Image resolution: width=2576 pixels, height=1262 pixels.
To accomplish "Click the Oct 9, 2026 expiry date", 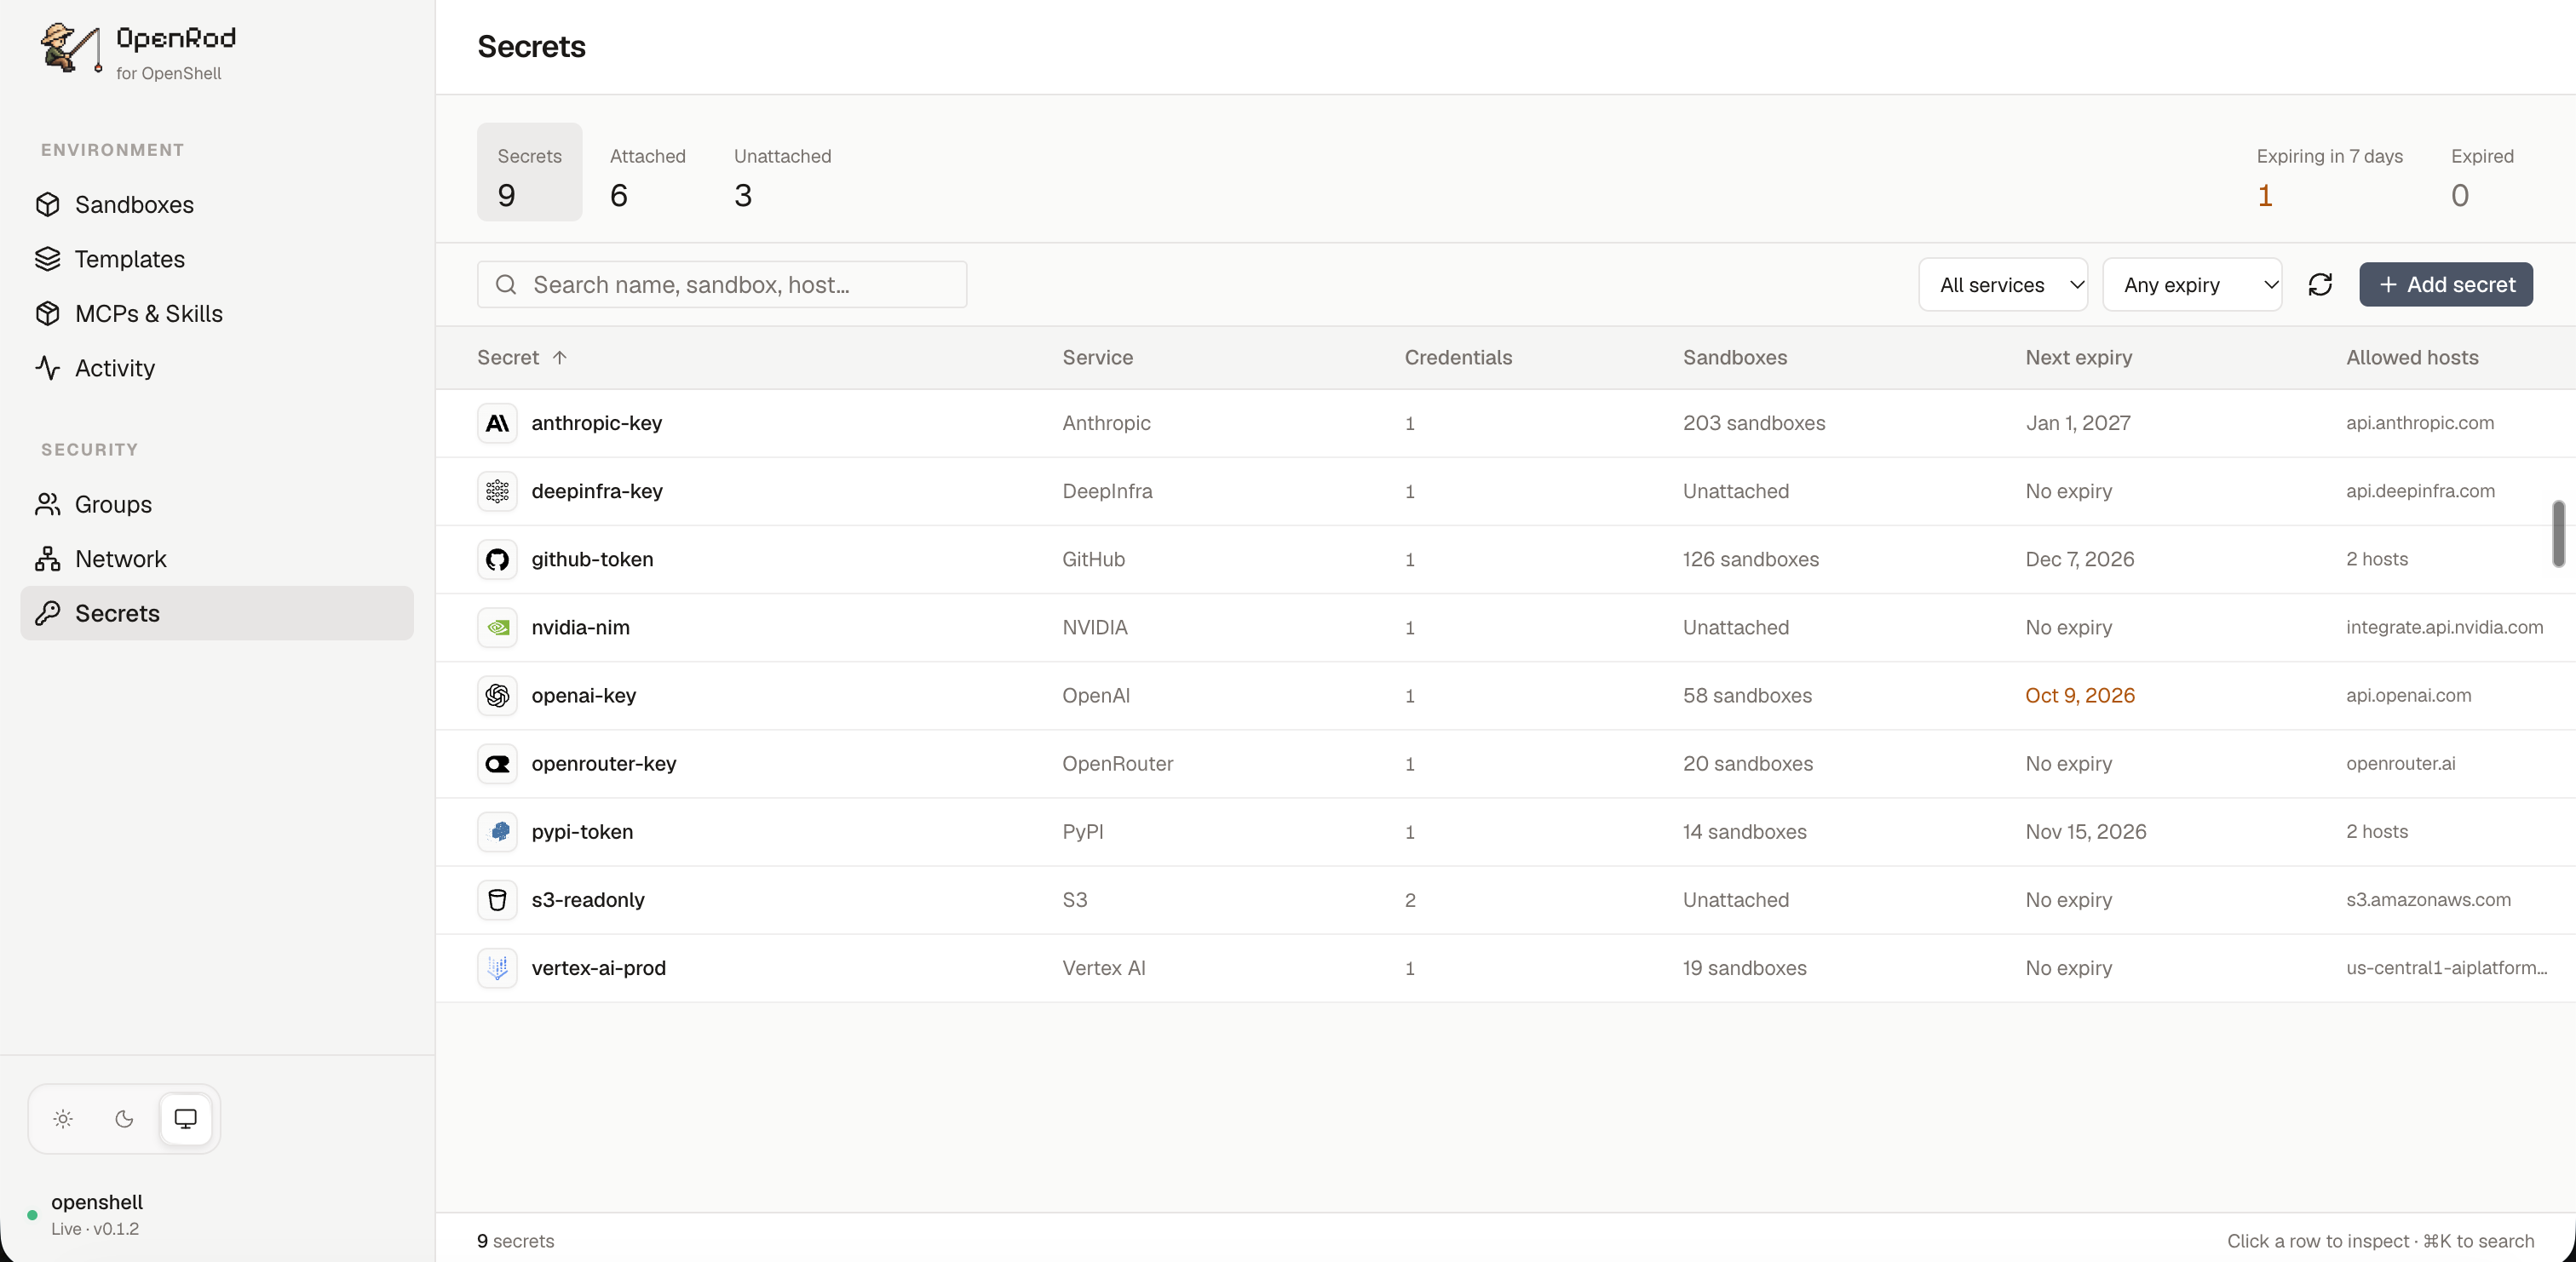I will 2079,695.
